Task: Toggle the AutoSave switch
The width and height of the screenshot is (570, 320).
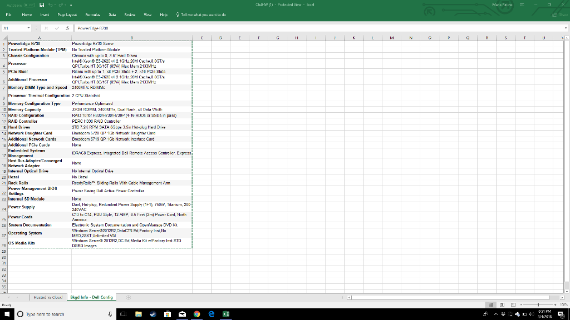Action: pyautogui.click(x=29, y=5)
